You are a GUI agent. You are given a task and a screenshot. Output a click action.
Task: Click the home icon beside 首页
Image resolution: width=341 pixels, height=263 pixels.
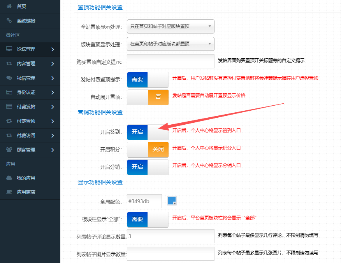pyautogui.click(x=9, y=7)
